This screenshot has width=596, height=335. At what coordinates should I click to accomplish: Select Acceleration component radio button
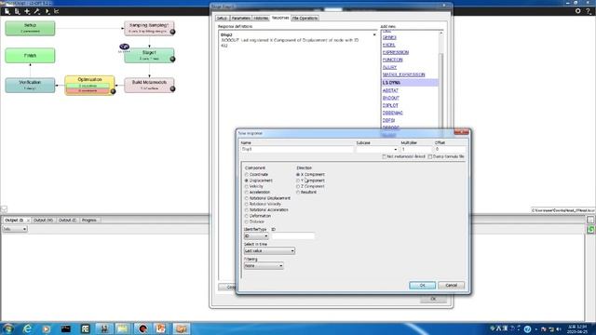point(246,193)
